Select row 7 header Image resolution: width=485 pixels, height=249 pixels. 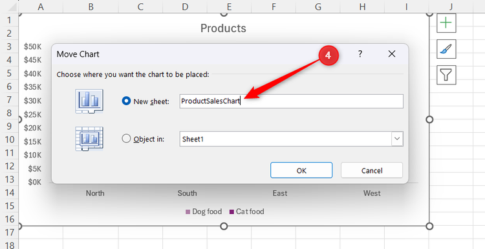[x=9, y=99]
